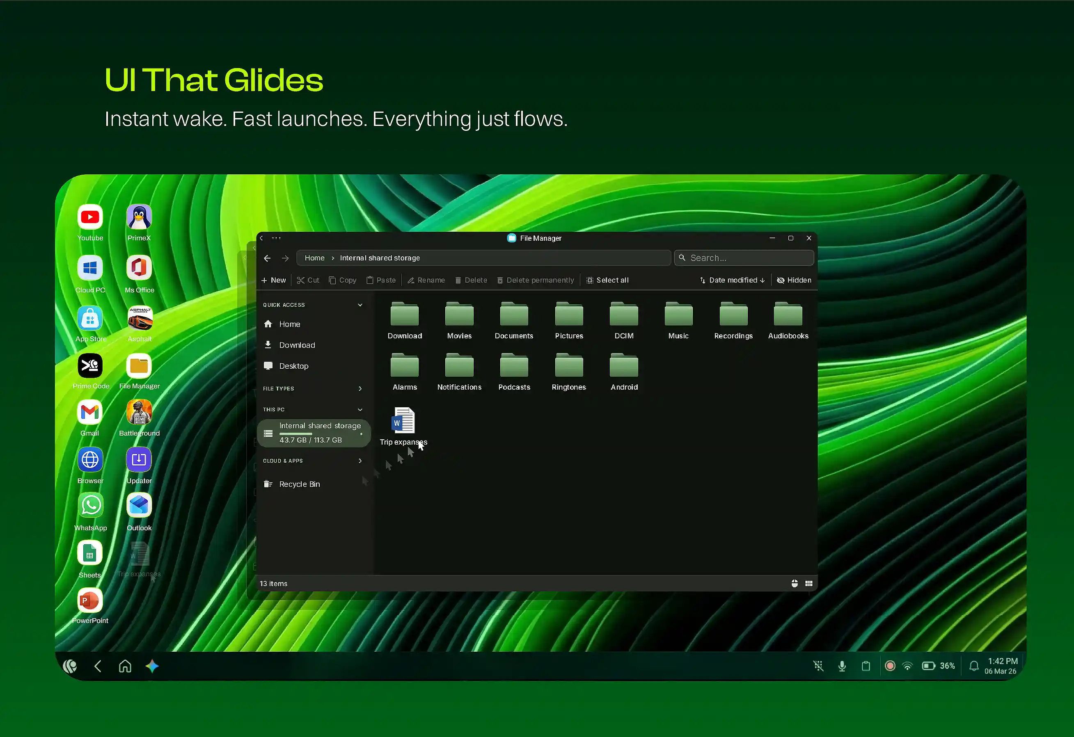Open the Notifications folder
This screenshot has height=737, width=1074.
[459, 372]
